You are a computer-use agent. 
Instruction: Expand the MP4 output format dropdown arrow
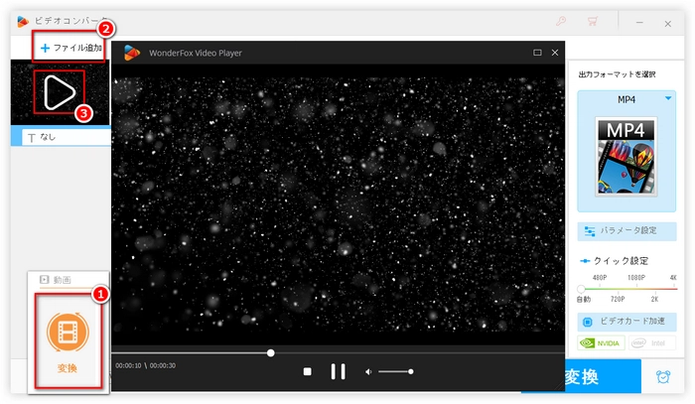(666, 99)
